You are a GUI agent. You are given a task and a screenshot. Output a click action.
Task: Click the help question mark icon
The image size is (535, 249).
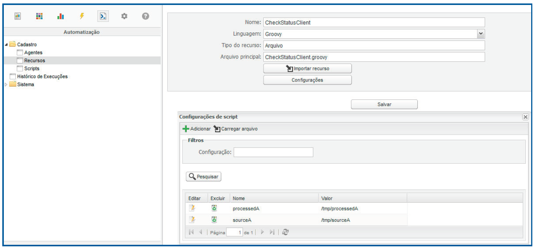[145, 16]
